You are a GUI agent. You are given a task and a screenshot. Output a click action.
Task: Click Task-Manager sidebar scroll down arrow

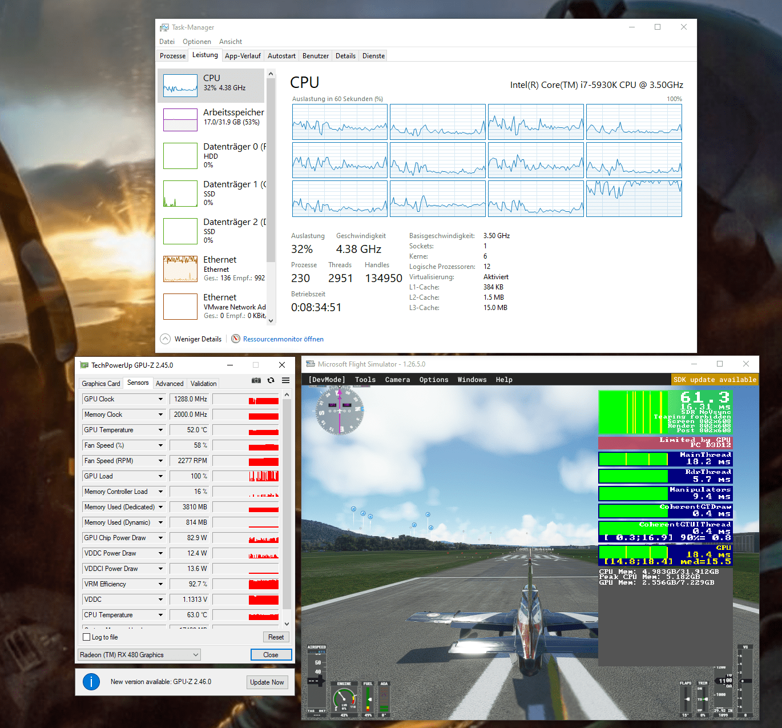point(271,320)
